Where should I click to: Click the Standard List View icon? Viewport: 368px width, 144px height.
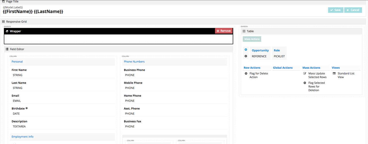click(334, 74)
